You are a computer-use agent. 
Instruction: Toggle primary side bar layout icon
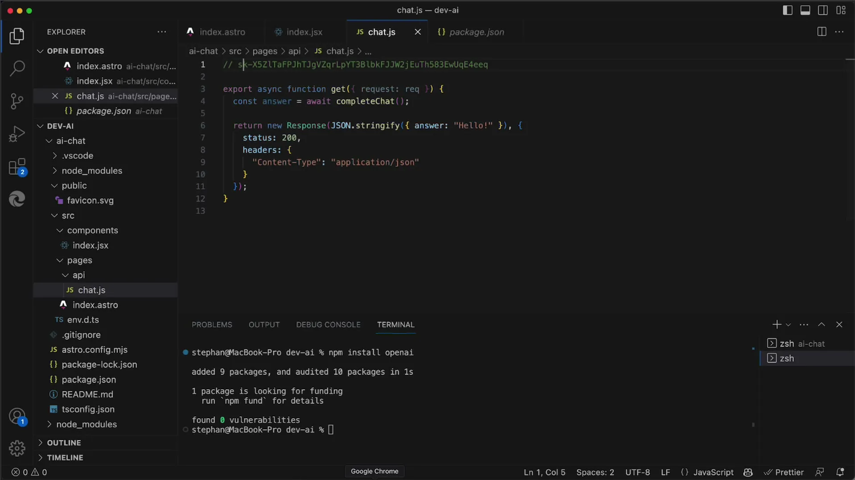[x=788, y=10]
